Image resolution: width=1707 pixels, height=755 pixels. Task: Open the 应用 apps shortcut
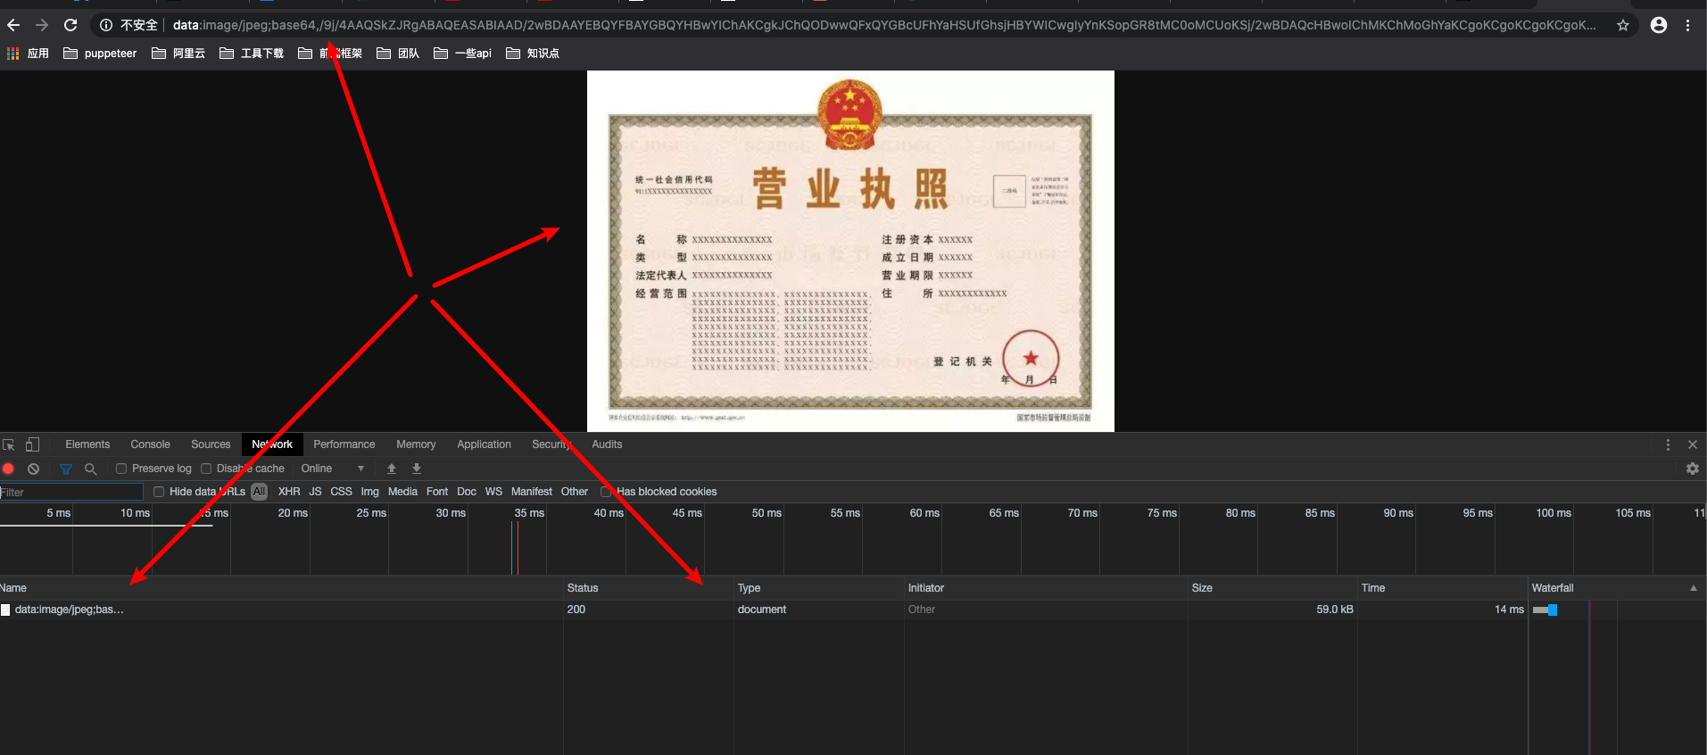28,54
